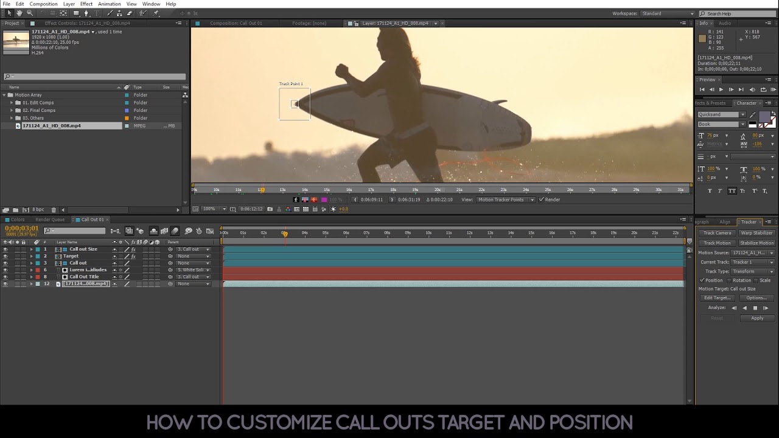779x438 pixels.
Task: Expand the 01. Edit Comps folder
Action: [11, 103]
